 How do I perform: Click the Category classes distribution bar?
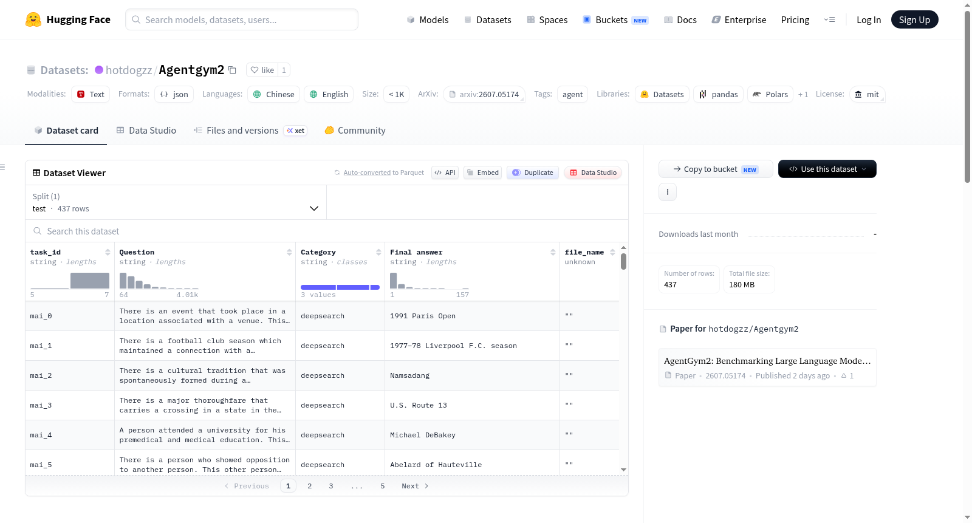point(340,287)
